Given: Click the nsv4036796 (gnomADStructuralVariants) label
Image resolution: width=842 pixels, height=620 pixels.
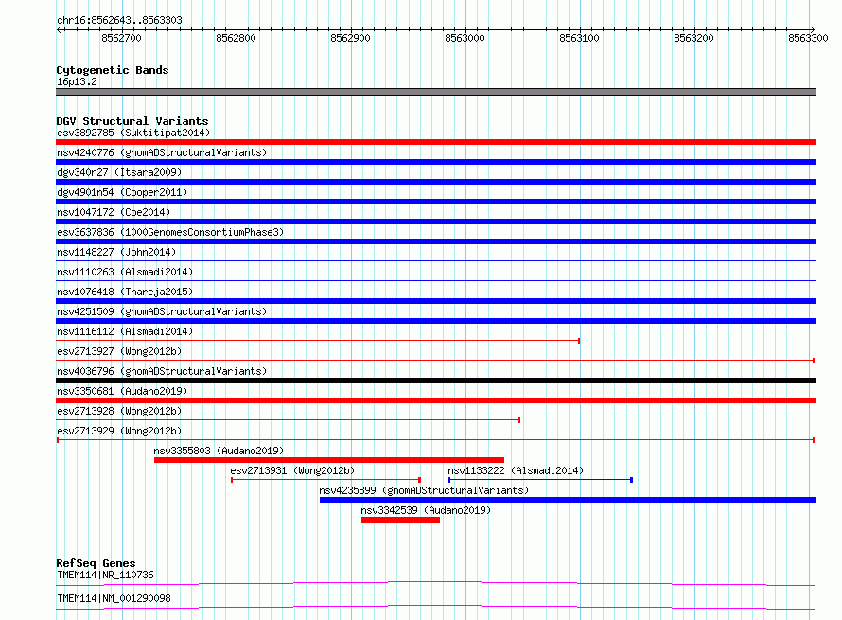Looking at the screenshot, I should tap(162, 371).
